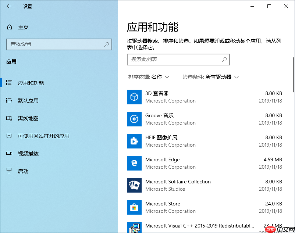Click the 离线地图 map icon
Image resolution: width=295 pixels, height=233 pixels.
[9, 118]
